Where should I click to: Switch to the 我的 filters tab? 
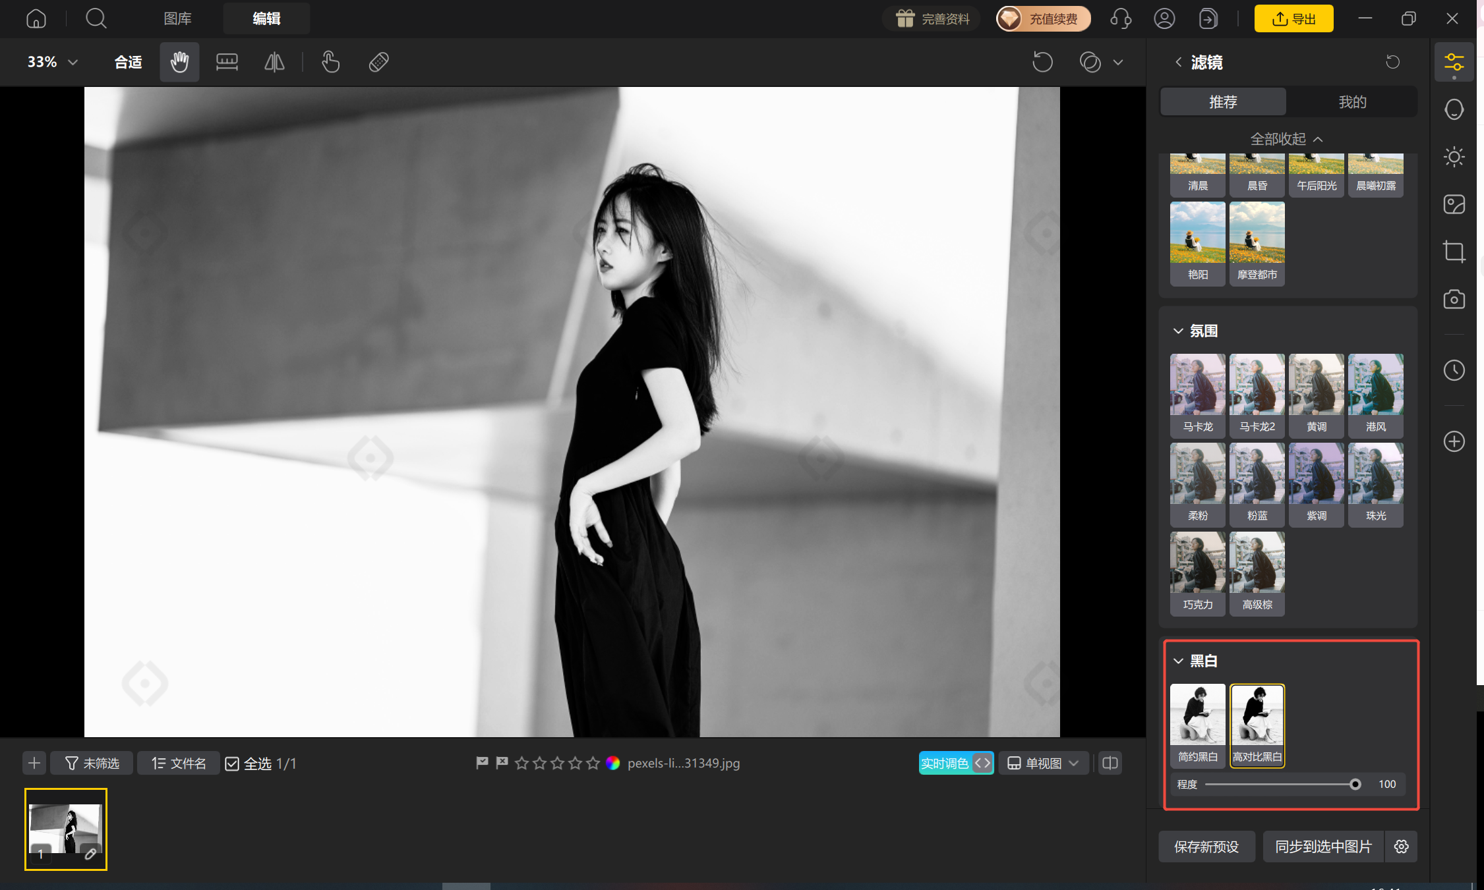[1352, 102]
